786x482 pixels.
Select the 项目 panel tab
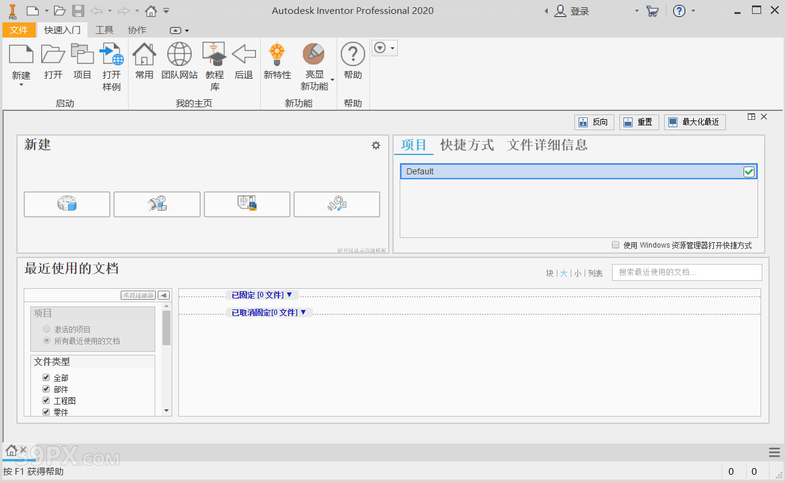[414, 145]
